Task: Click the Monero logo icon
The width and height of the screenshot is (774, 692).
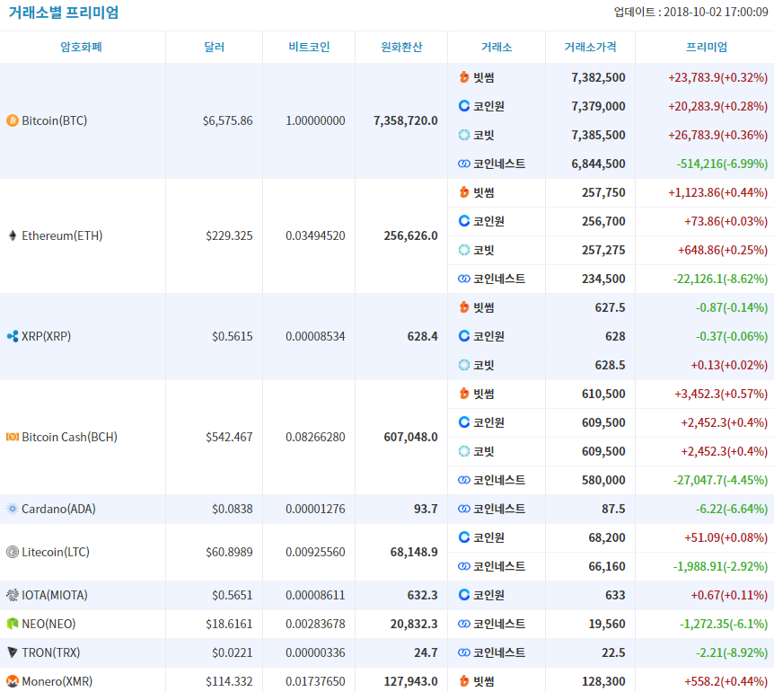Action: (x=13, y=681)
